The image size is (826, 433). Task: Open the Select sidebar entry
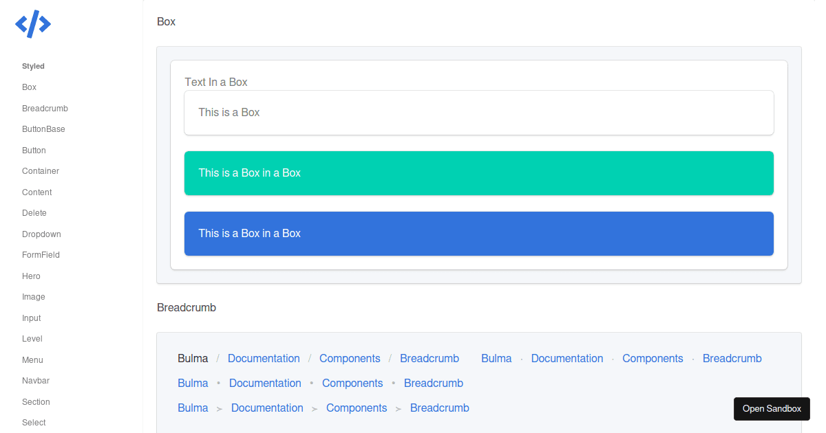click(34, 423)
